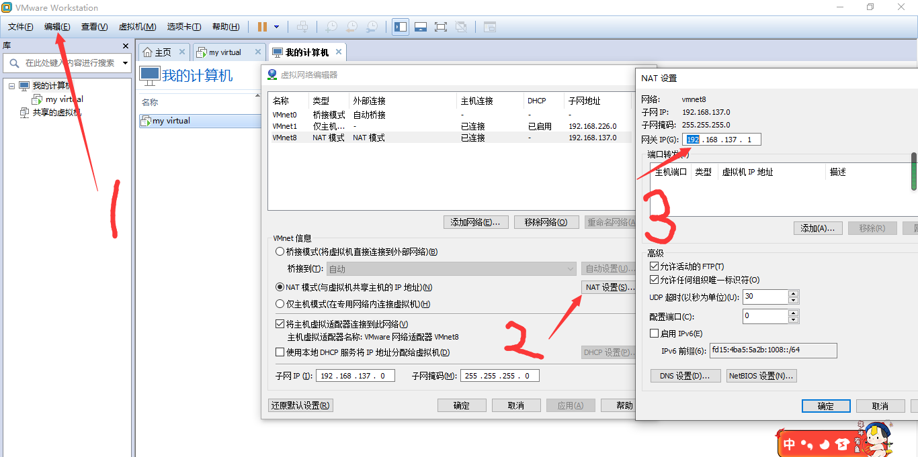This screenshot has height=457, width=918.
Task: Select the VMnet8 row in the network table
Action: pos(449,138)
